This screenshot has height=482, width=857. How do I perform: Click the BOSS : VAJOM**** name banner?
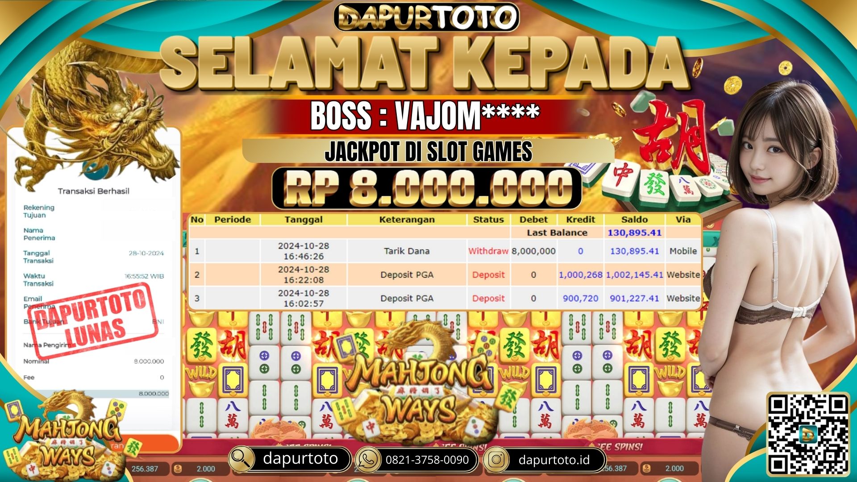[x=425, y=116]
